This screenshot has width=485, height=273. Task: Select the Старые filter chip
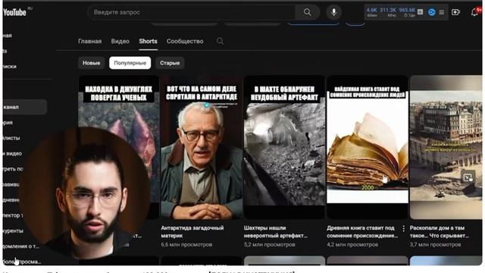(170, 63)
